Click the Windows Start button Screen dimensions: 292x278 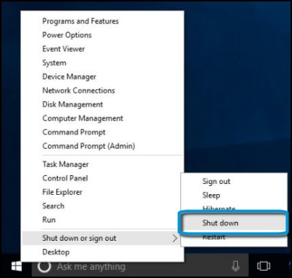click(x=16, y=266)
